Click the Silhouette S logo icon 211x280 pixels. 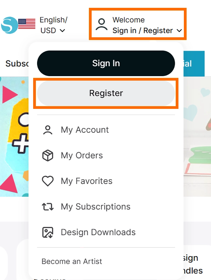coord(9,25)
